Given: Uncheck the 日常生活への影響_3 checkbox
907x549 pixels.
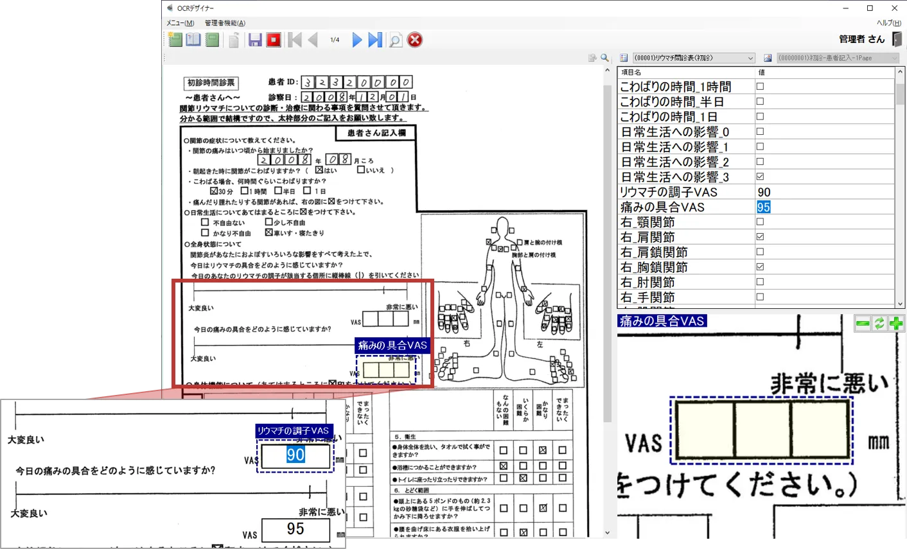Looking at the screenshot, I should (760, 177).
